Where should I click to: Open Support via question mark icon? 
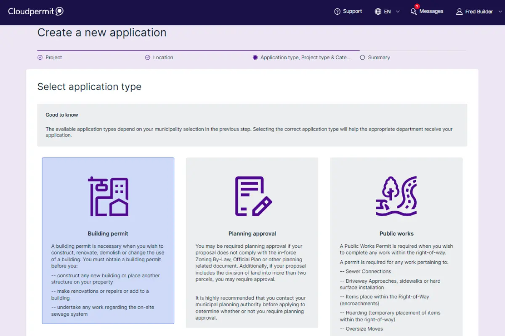(x=337, y=12)
